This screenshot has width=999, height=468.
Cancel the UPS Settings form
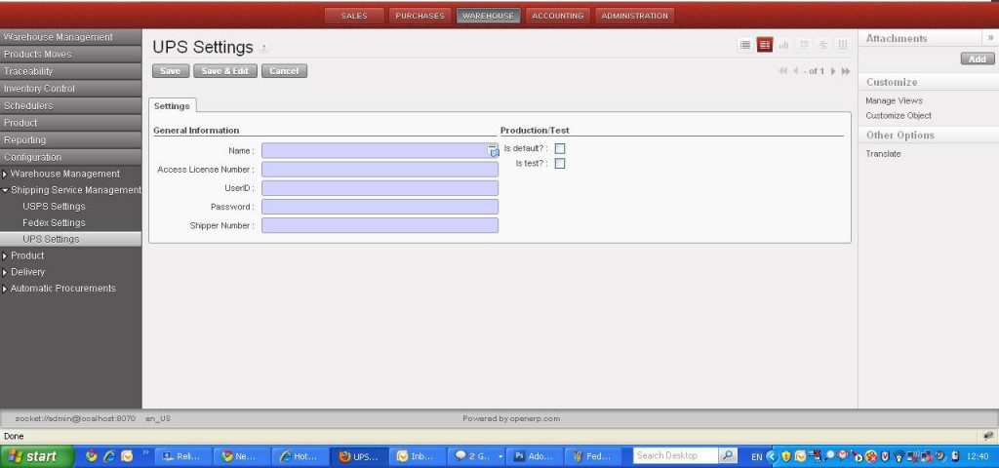[x=284, y=71]
